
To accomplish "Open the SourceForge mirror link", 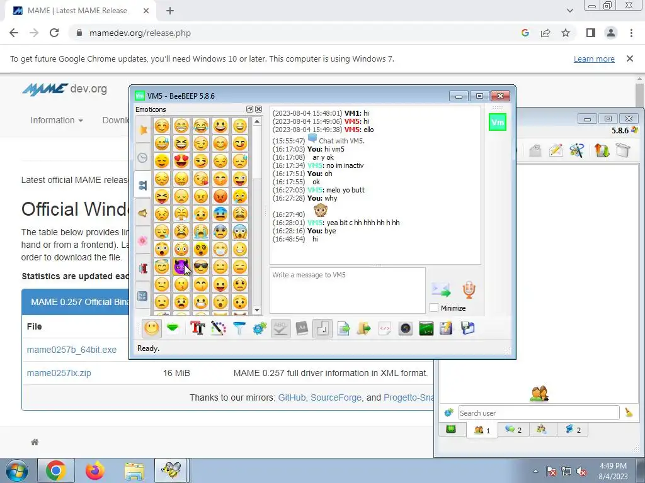I will click(x=336, y=397).
